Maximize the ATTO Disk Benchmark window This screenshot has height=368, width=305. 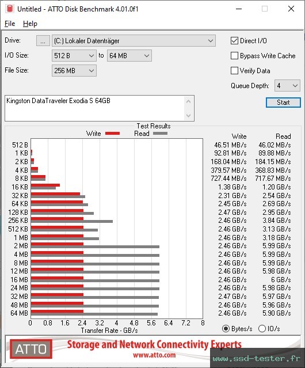click(265, 9)
